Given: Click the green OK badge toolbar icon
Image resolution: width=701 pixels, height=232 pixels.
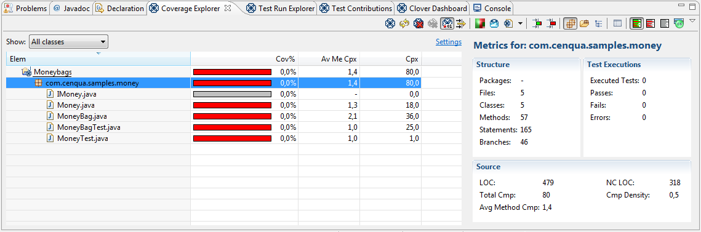Looking at the screenshot, I should (x=679, y=23).
